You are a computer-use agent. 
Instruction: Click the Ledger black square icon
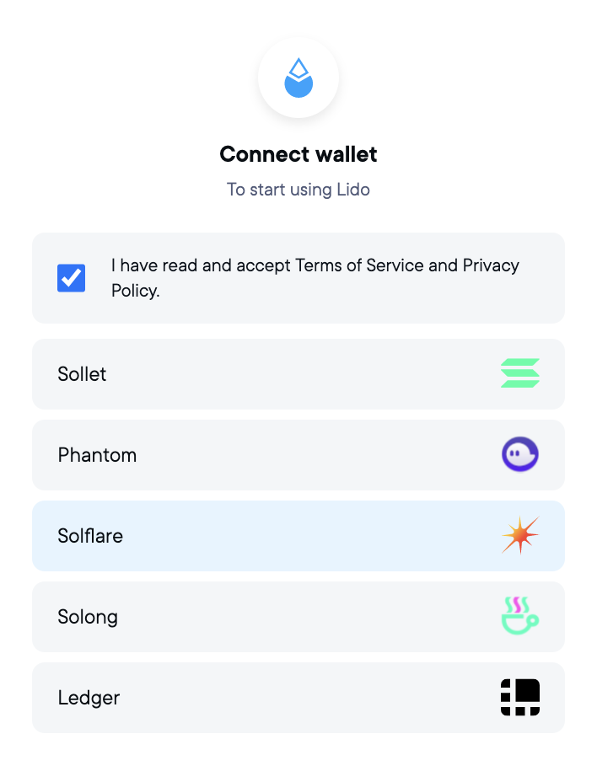520,698
